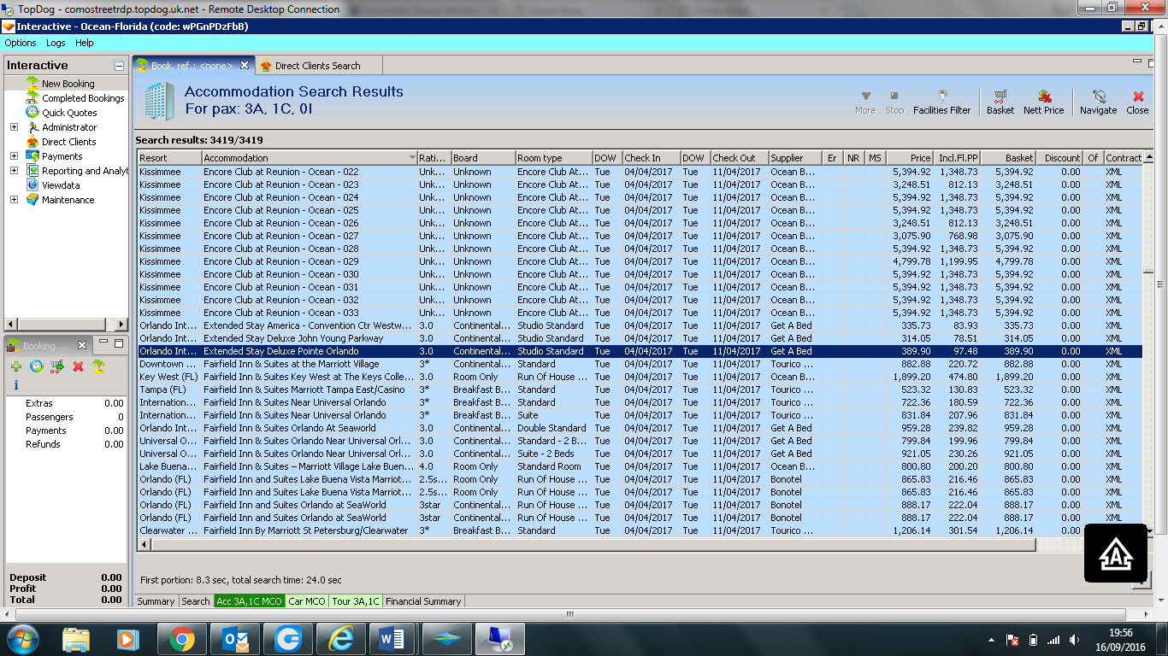Click the Maintenance icon in the tree
The height and width of the screenshot is (656, 1168).
pos(32,200)
